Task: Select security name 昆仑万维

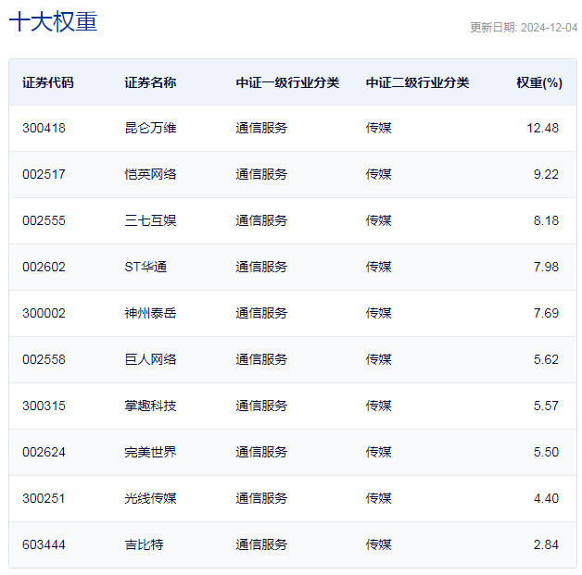Action: 150,128
